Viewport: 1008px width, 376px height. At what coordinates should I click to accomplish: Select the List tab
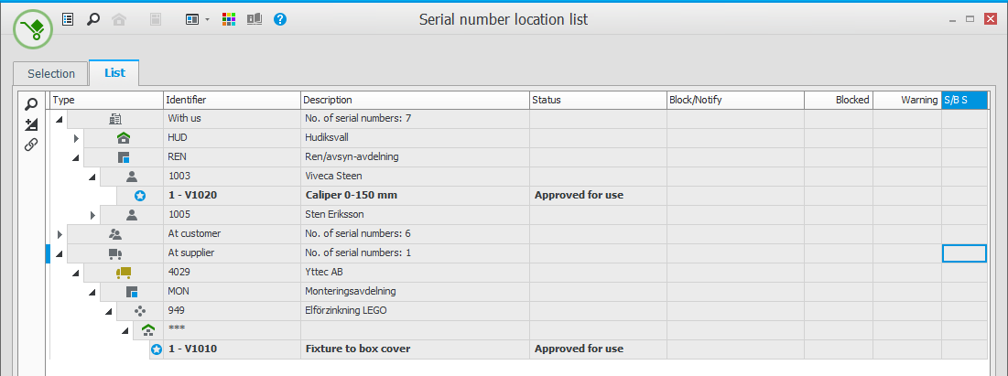tap(114, 72)
